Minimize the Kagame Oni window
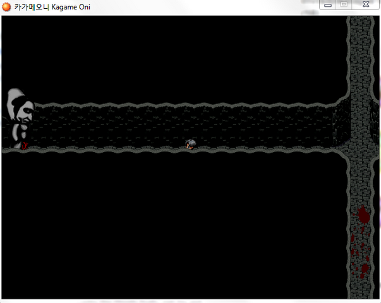381x303 pixels. 328,5
